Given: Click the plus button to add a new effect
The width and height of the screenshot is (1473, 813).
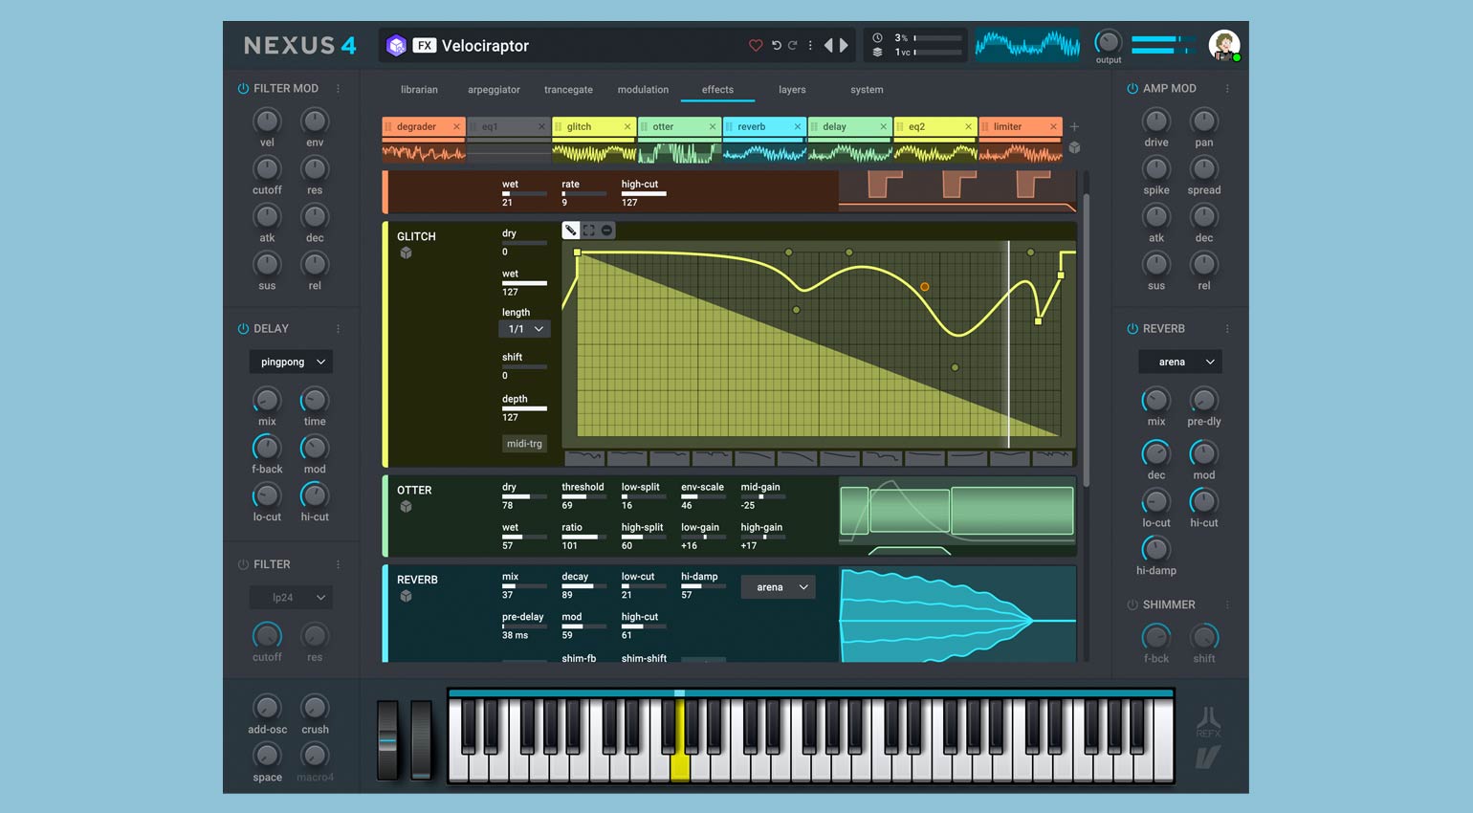Looking at the screenshot, I should tap(1075, 126).
